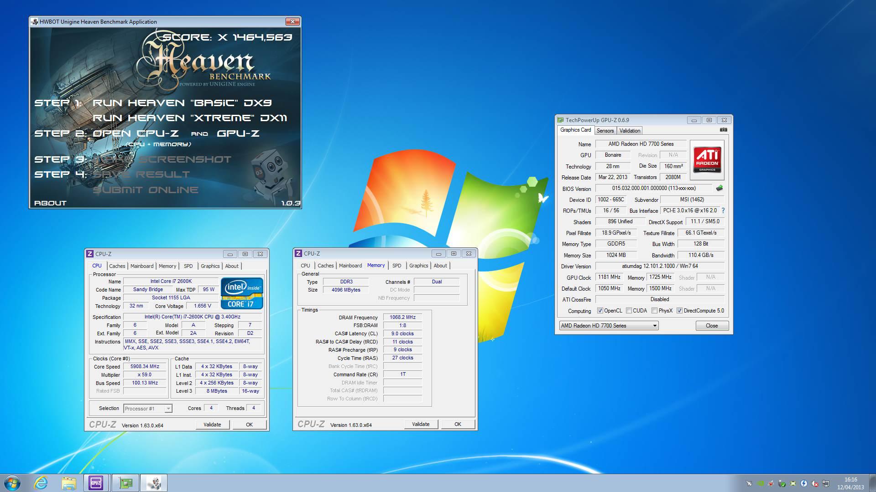Select the Graphics Card tab in GPU-Z
The width and height of the screenshot is (876, 492).
pos(575,130)
